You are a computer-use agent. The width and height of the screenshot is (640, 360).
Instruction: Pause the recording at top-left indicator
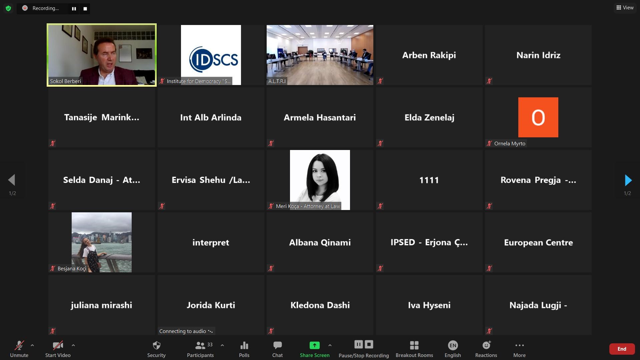(x=74, y=9)
